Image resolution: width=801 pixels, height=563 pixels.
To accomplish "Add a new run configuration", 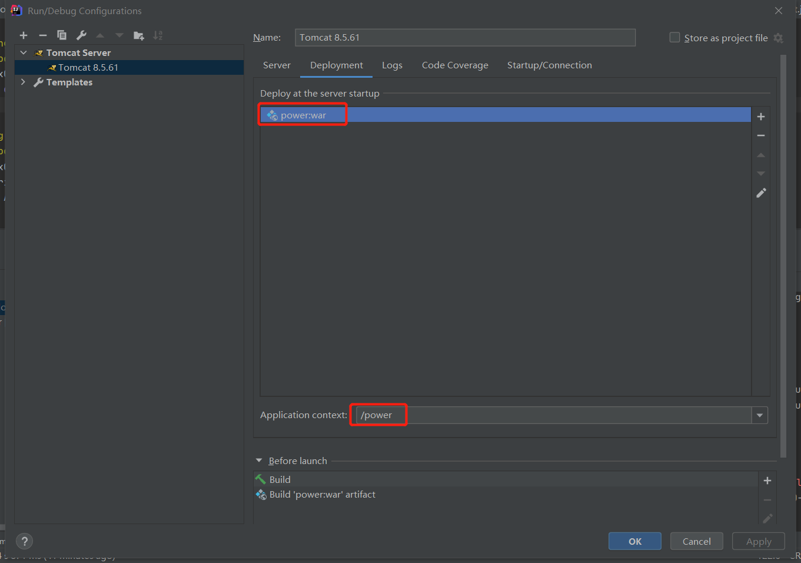I will click(24, 35).
